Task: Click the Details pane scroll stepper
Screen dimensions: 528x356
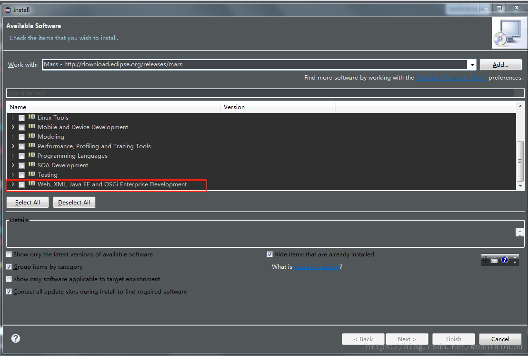Action: (x=519, y=232)
